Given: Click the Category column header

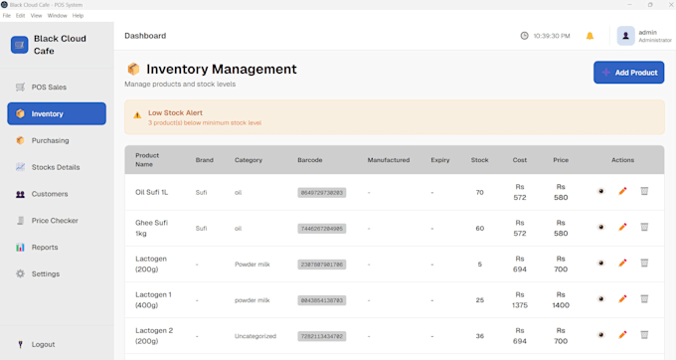Looking at the screenshot, I should tap(249, 160).
